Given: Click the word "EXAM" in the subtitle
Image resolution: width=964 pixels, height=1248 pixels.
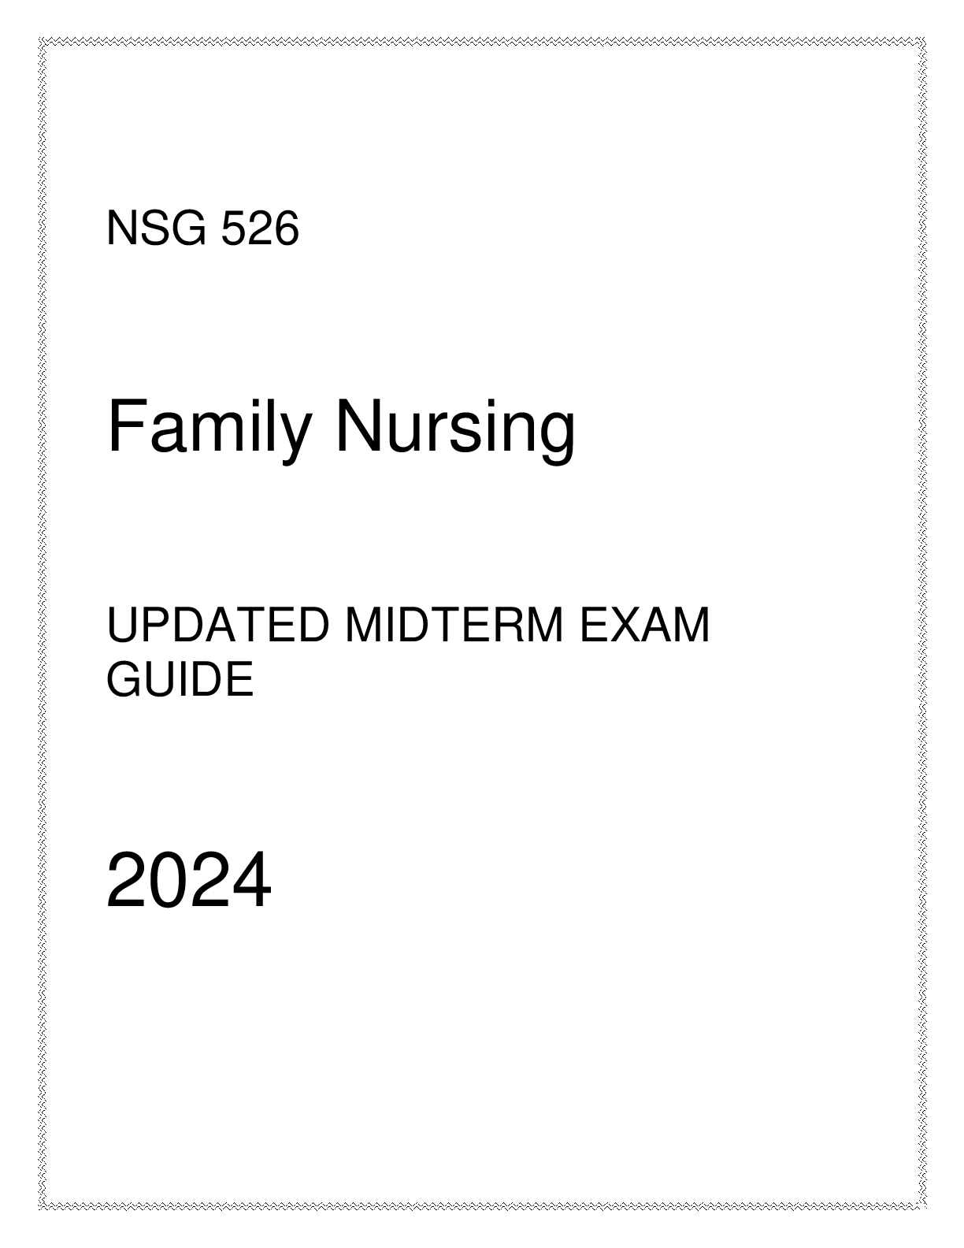Looking at the screenshot, I should coord(645,626).
